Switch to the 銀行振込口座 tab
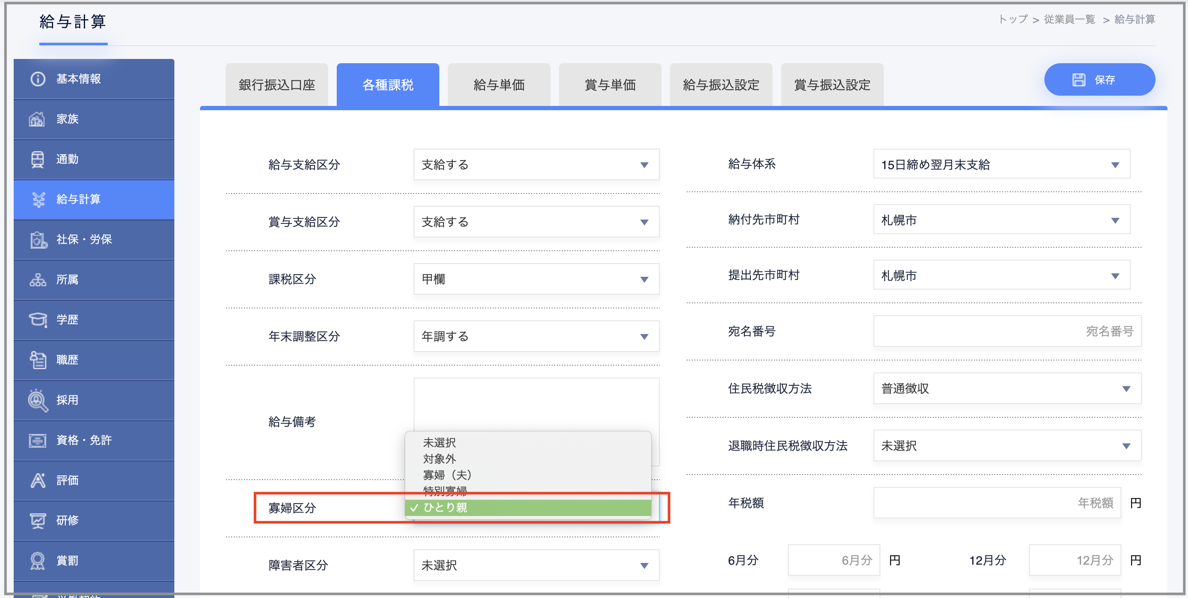 coord(277,85)
